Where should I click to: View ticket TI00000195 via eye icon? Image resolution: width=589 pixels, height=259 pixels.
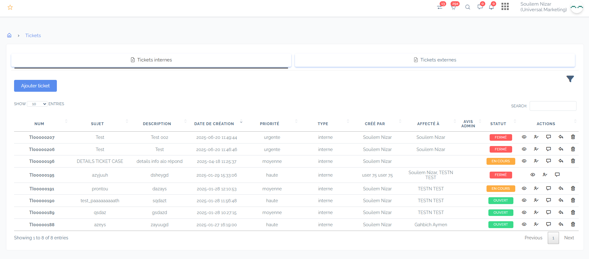coord(533,175)
